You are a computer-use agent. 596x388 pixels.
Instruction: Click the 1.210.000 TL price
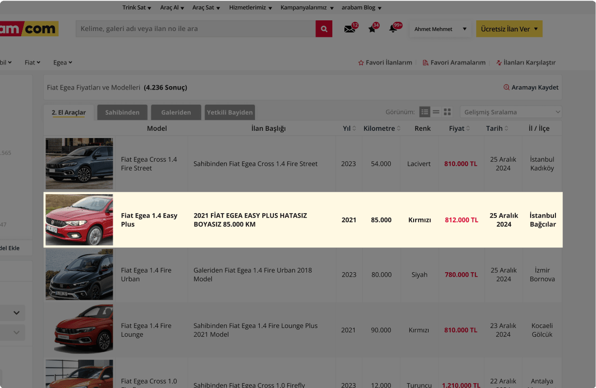coord(461,385)
